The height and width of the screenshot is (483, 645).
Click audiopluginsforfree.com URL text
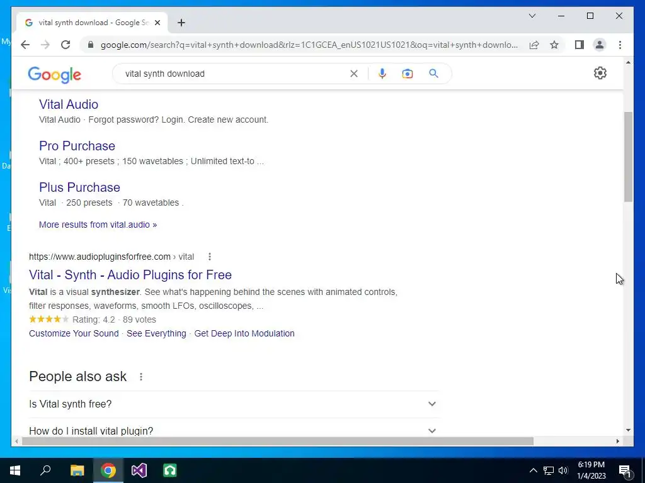[100, 257]
